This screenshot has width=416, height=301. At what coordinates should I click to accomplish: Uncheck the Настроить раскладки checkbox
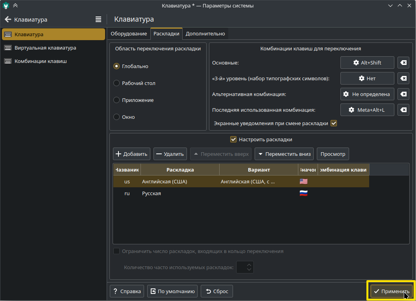pyautogui.click(x=233, y=139)
